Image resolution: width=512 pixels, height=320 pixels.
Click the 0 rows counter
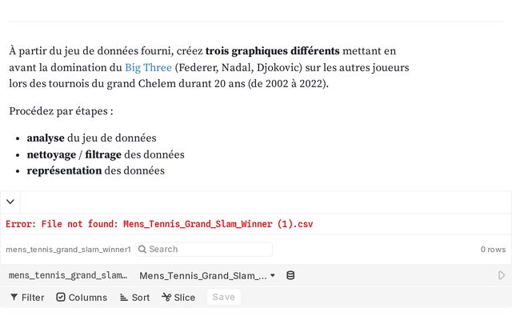[493, 250]
